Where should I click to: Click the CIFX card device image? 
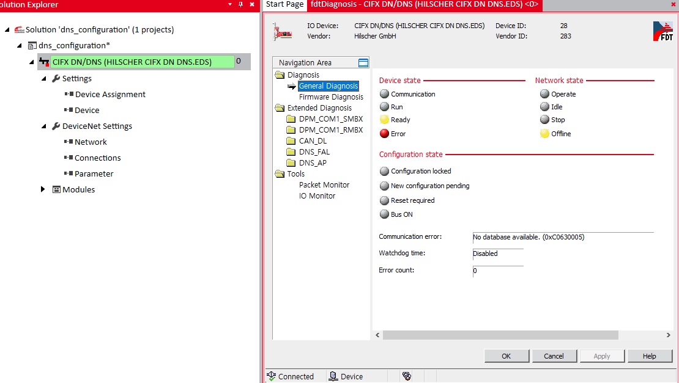(x=283, y=32)
